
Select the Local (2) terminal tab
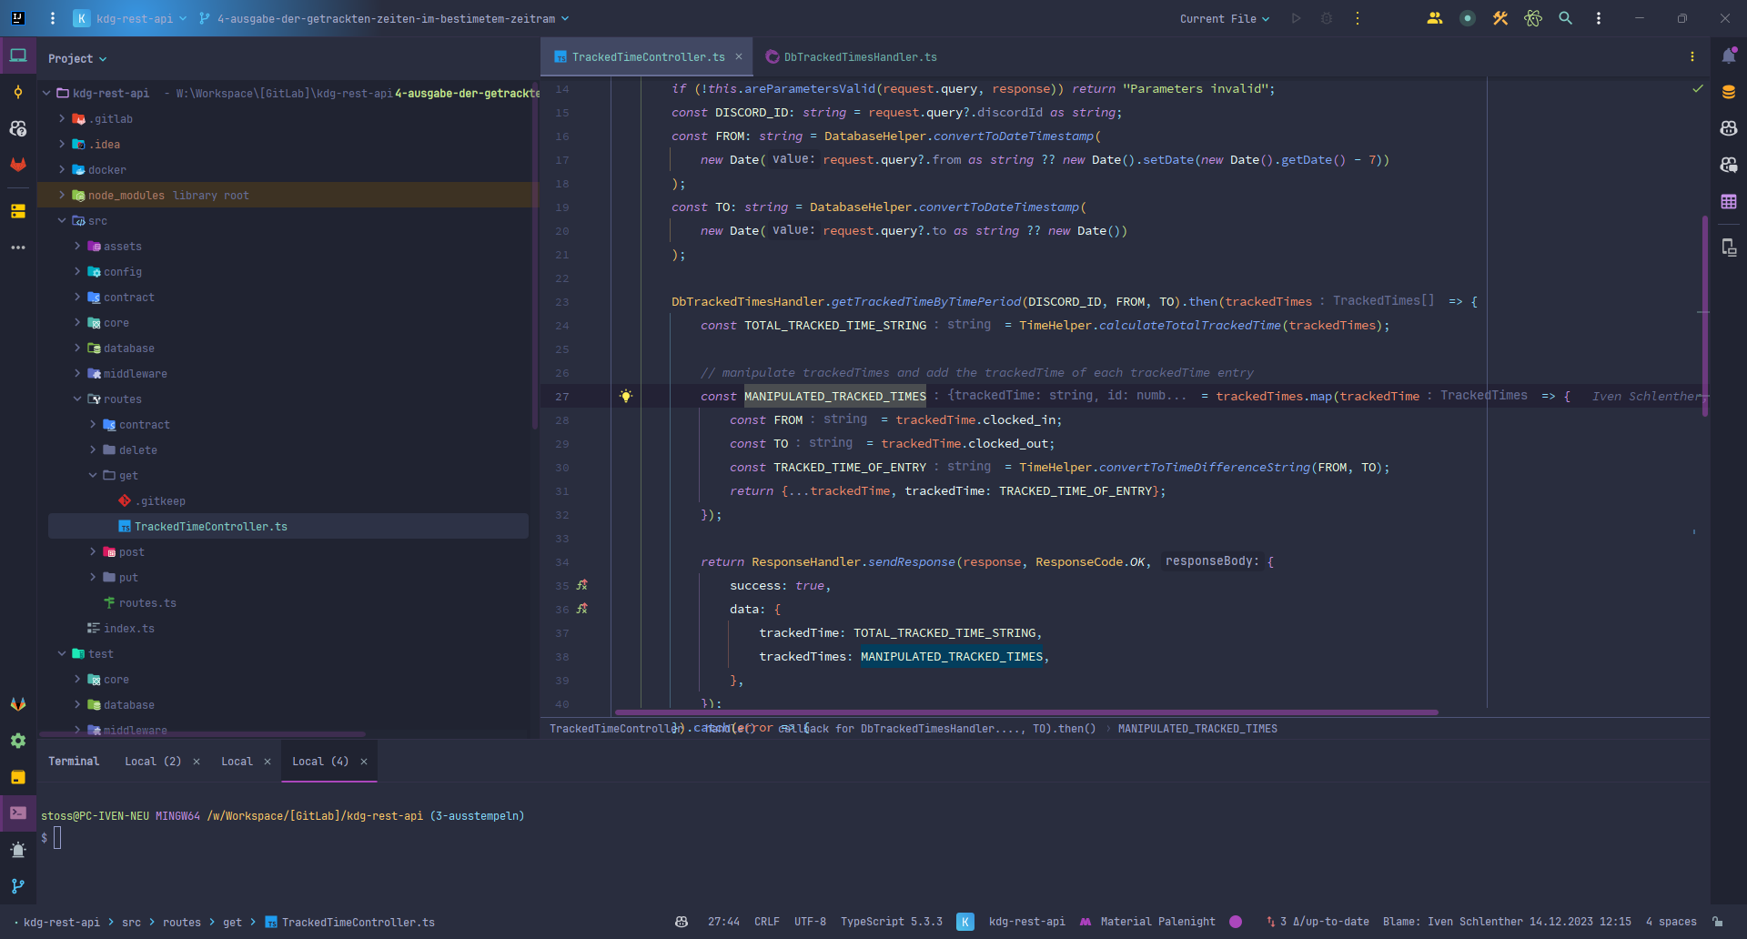coord(152,762)
